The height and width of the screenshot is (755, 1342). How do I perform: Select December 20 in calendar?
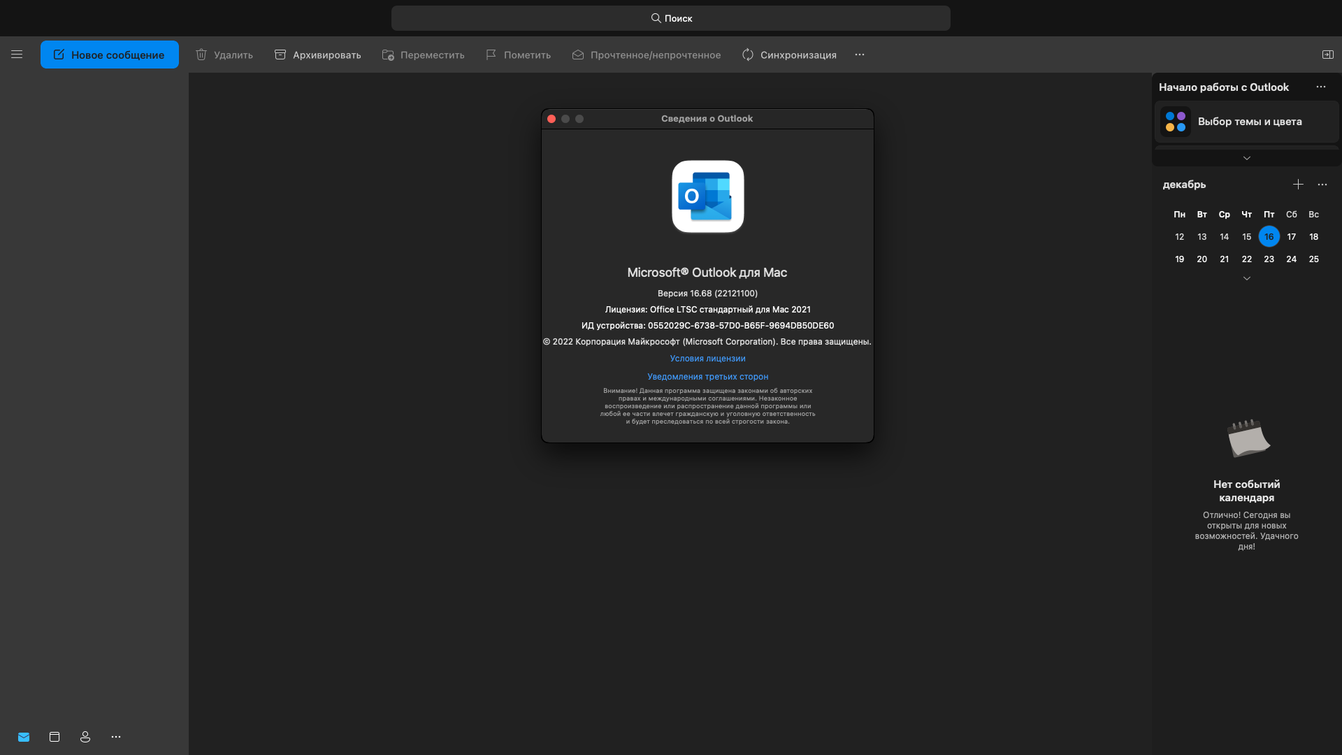point(1202,259)
